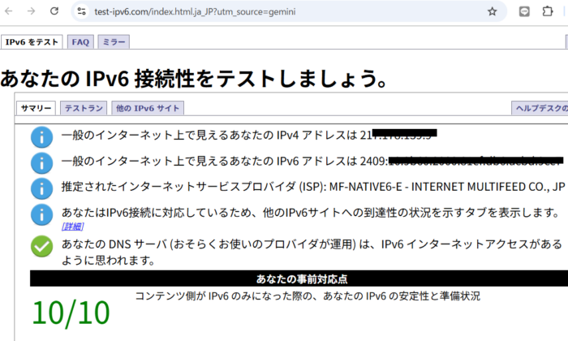Click the green checkmark icon for DNS server
This screenshot has width=568, height=341.
coord(41,247)
